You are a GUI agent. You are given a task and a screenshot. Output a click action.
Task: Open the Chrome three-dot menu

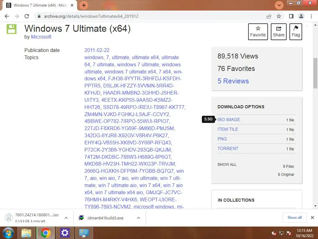pyautogui.click(x=311, y=16)
